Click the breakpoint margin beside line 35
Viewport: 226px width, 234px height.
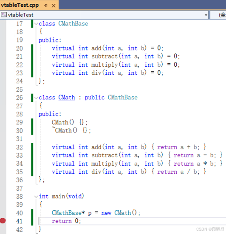click(3, 172)
